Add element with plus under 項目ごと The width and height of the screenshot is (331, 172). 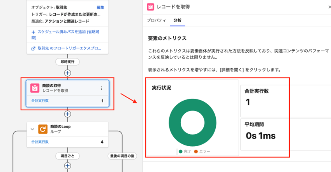[x=68, y=166]
